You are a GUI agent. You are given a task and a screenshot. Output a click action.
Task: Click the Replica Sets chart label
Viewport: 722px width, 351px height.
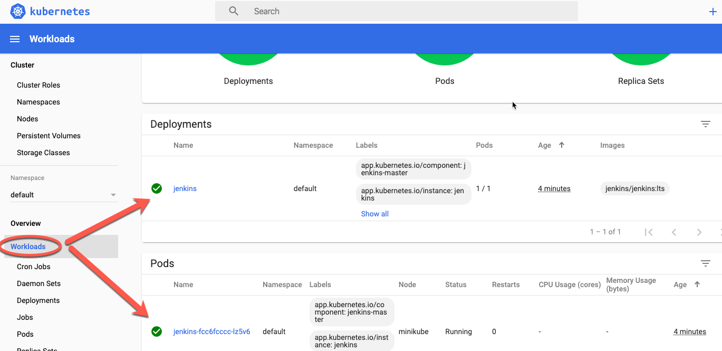click(x=641, y=81)
